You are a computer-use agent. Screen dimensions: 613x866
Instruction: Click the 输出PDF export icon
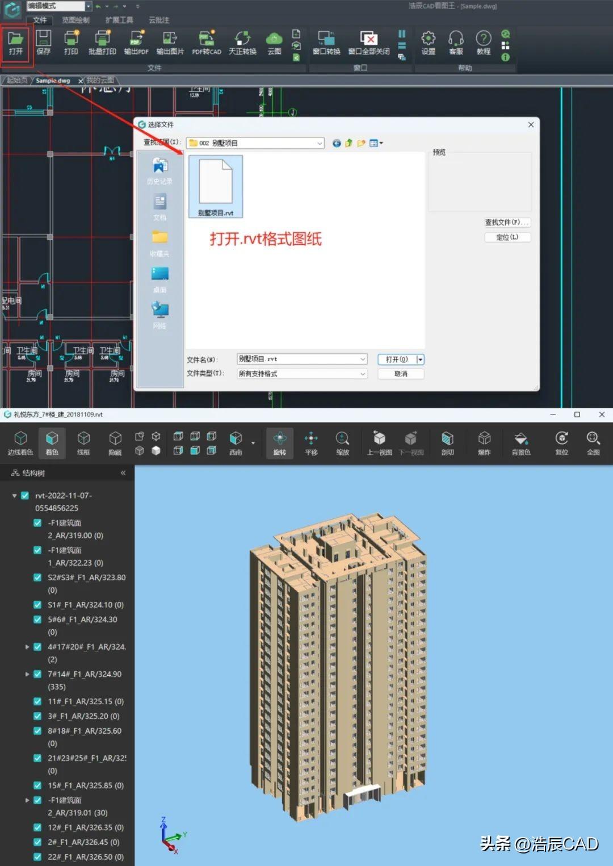coord(136,43)
